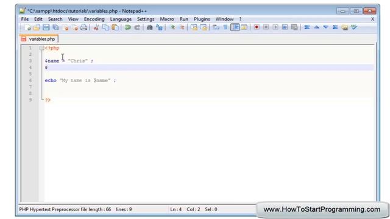Viewport: 390px width, 219px height.
Task: Click the Zoom Out toolbar icon
Action: [x=182, y=27]
